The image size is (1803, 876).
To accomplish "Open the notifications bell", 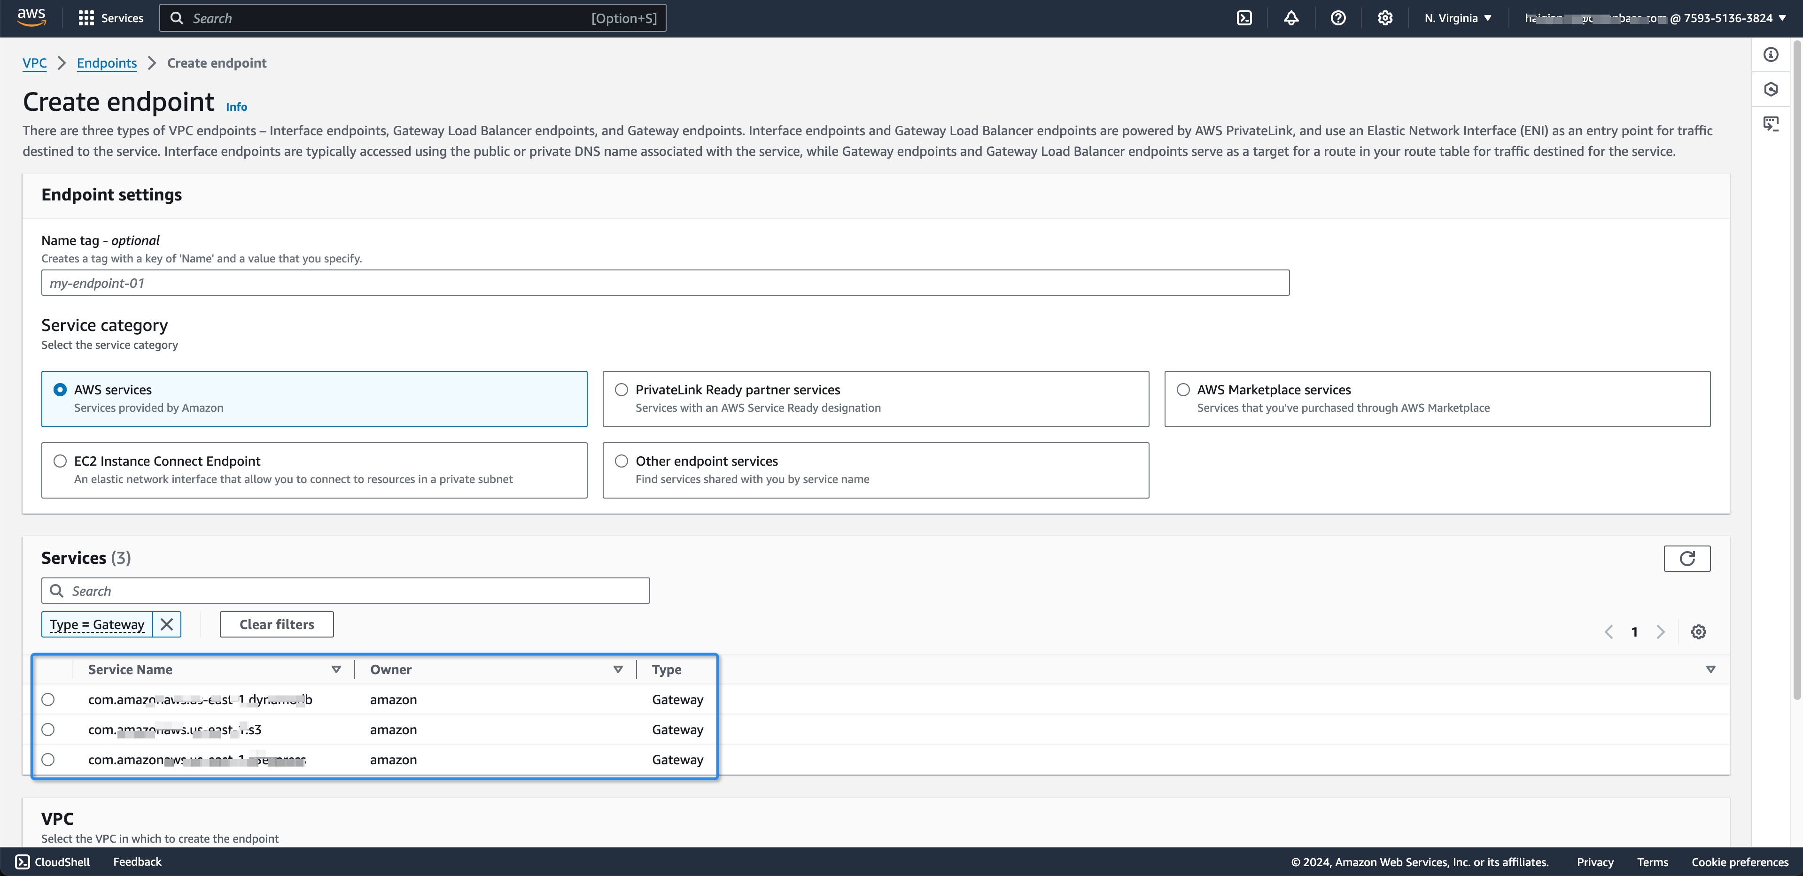I will [1290, 18].
